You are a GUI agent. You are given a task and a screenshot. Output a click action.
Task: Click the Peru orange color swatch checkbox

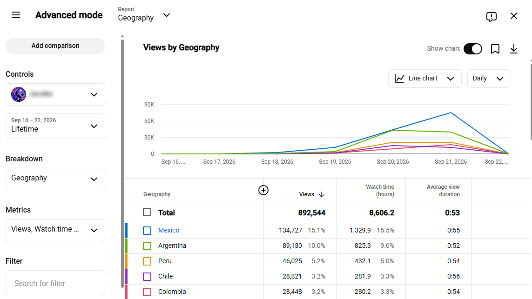(147, 261)
